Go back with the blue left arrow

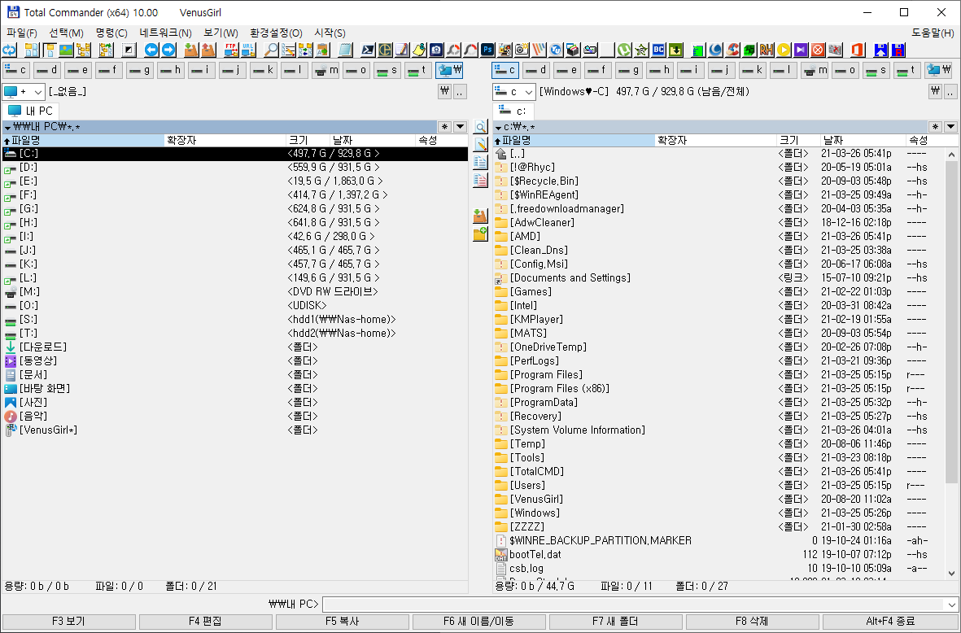point(151,50)
